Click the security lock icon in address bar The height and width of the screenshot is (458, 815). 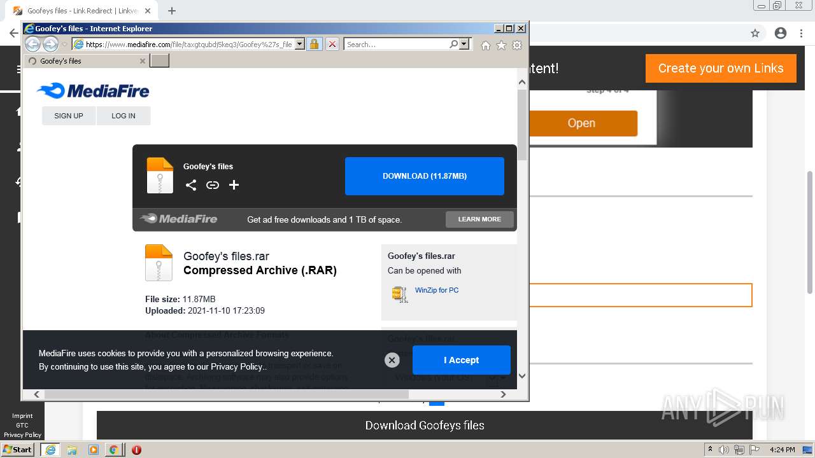pos(314,45)
